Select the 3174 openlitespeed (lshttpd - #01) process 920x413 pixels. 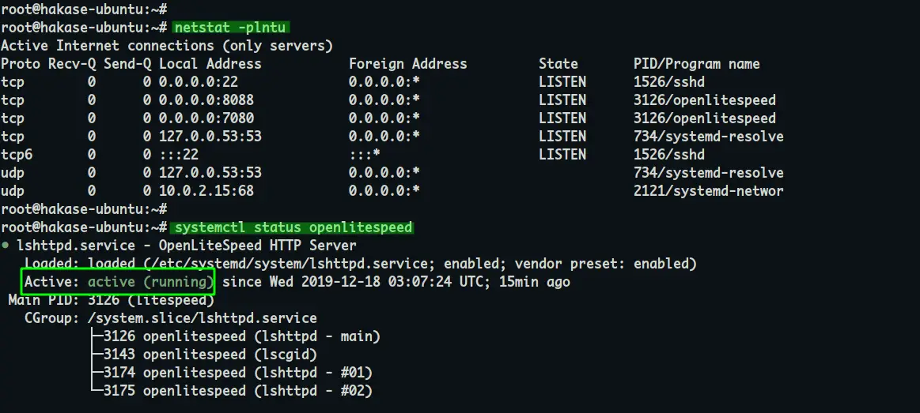(237, 373)
